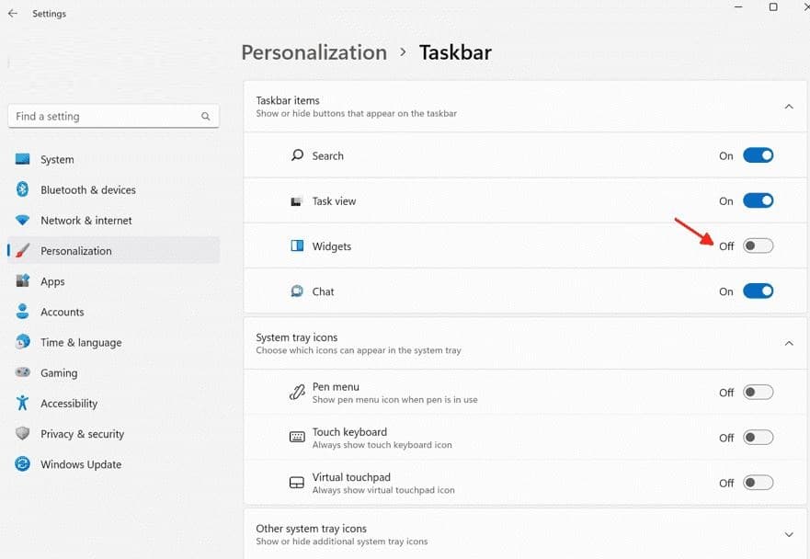Collapse the System tray icons section
Viewport: 810px width, 559px height.
click(x=788, y=343)
